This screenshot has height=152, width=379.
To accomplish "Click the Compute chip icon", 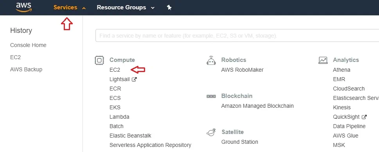I will click(99, 60).
